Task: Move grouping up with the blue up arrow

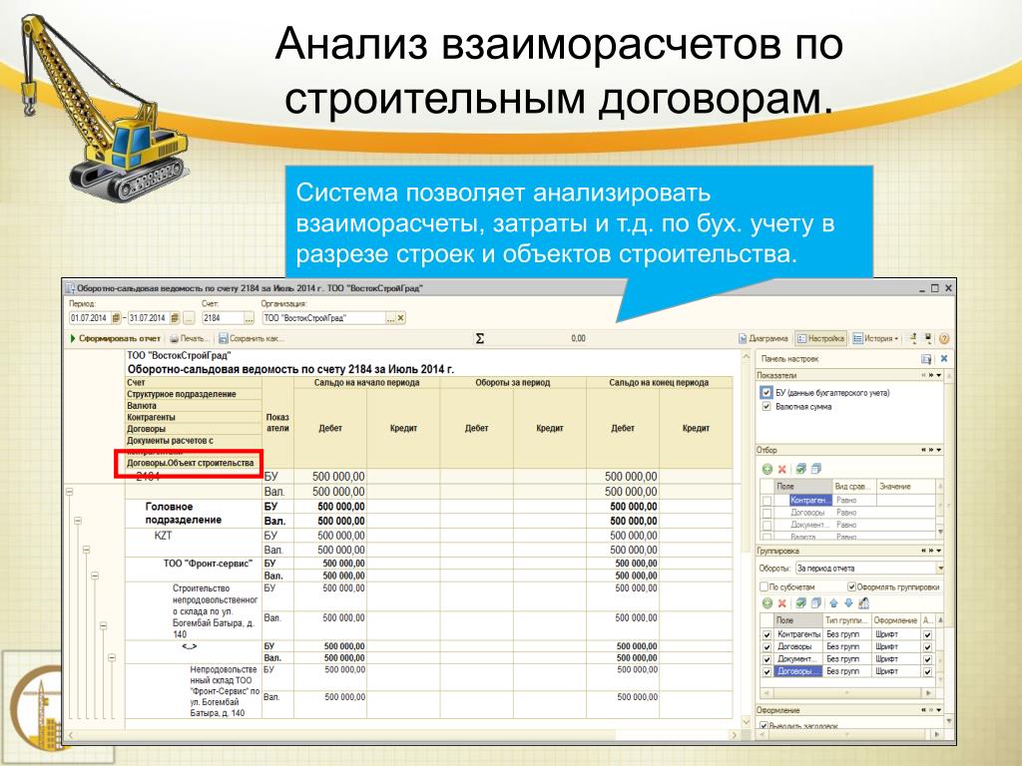Action: click(833, 603)
